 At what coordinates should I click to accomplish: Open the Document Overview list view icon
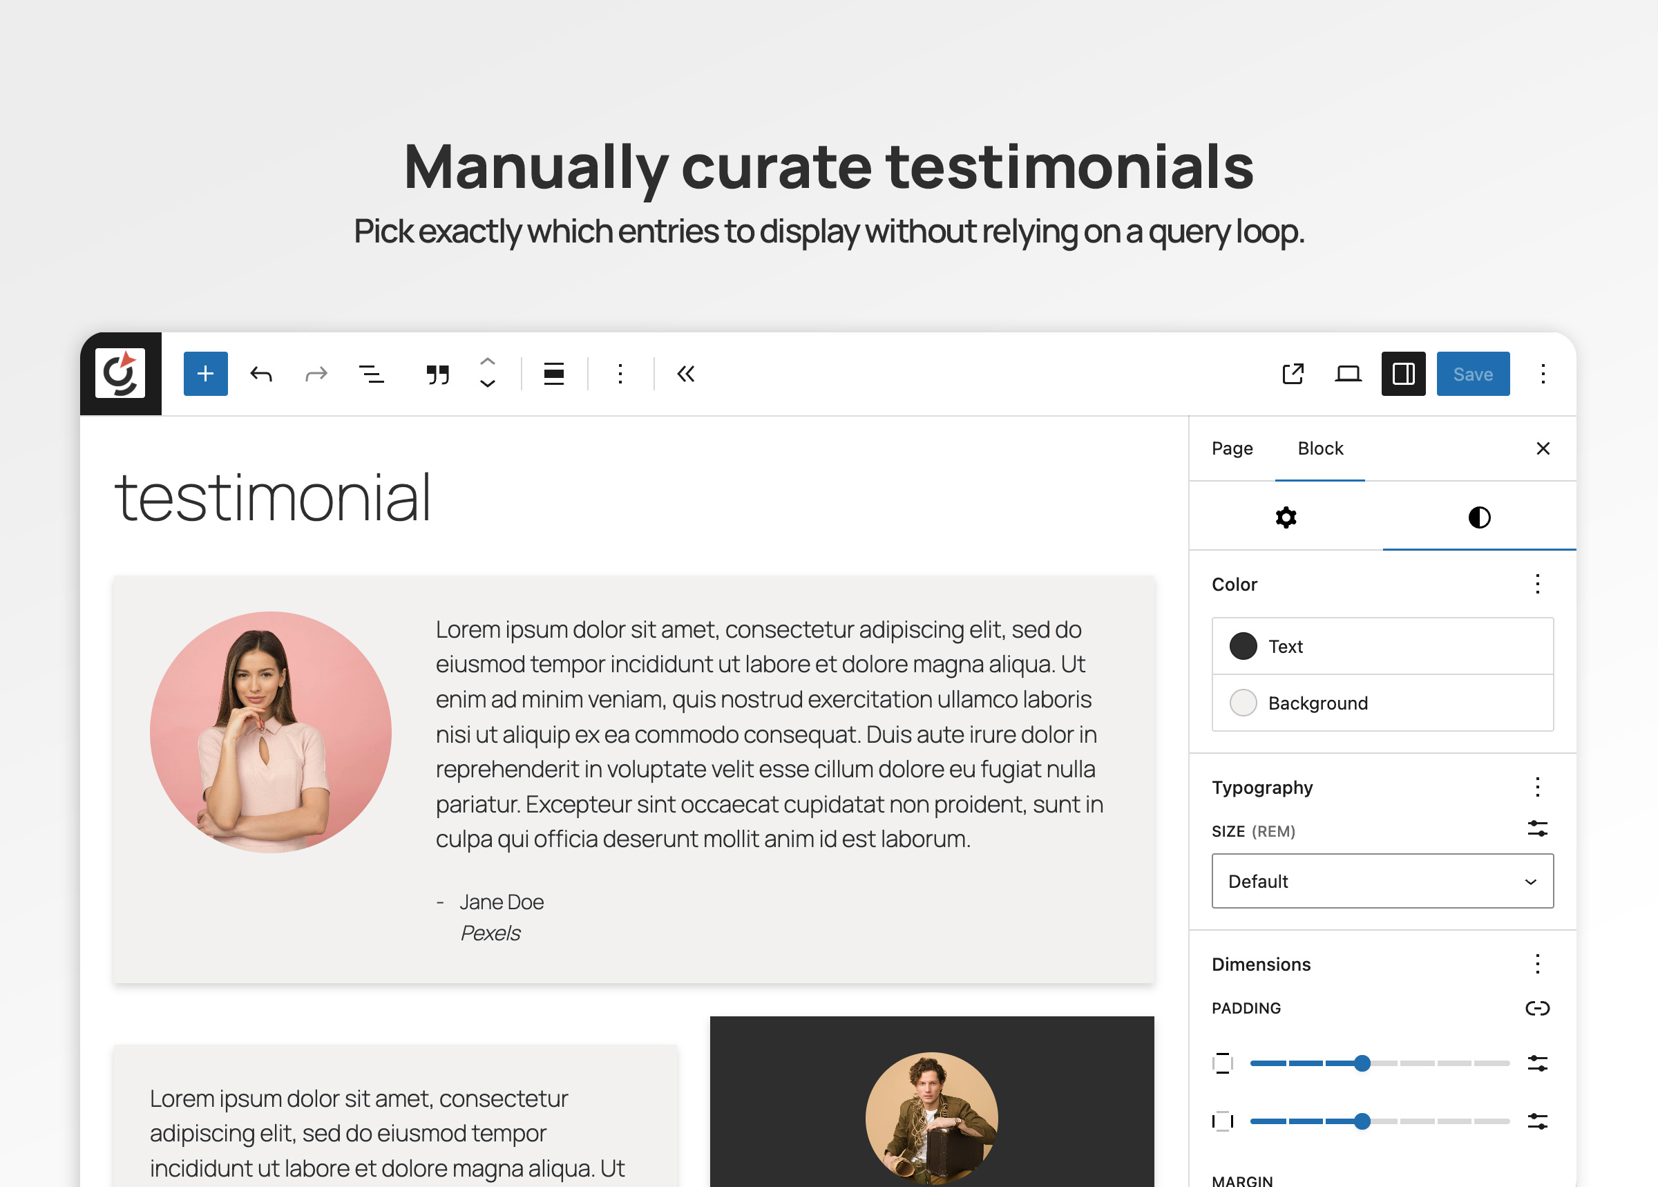[x=371, y=374]
